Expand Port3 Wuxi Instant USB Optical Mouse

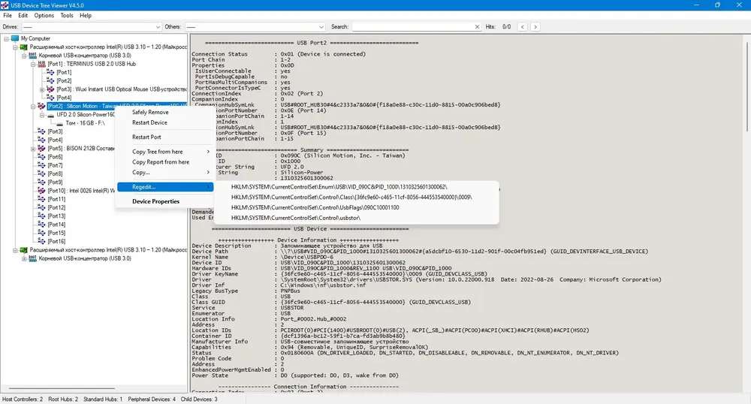41,89
